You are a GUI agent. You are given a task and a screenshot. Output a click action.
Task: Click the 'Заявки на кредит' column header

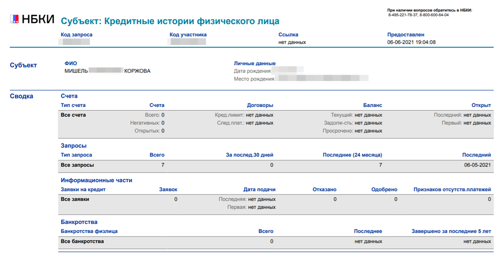(x=83, y=189)
